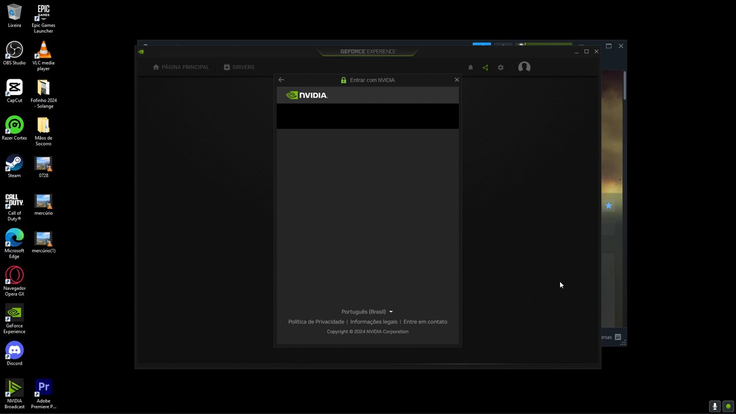Open Informações legais link
736x414 pixels.
click(374, 322)
